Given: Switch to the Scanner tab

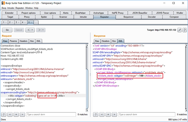Looking at the screenshot, I should pyautogui.click(x=63, y=17).
